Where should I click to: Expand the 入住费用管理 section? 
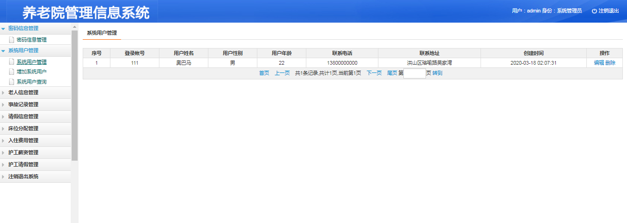36,140
